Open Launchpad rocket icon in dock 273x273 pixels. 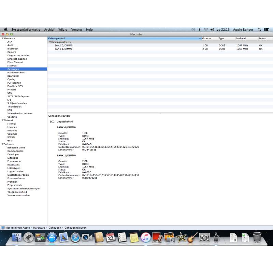(29, 238)
